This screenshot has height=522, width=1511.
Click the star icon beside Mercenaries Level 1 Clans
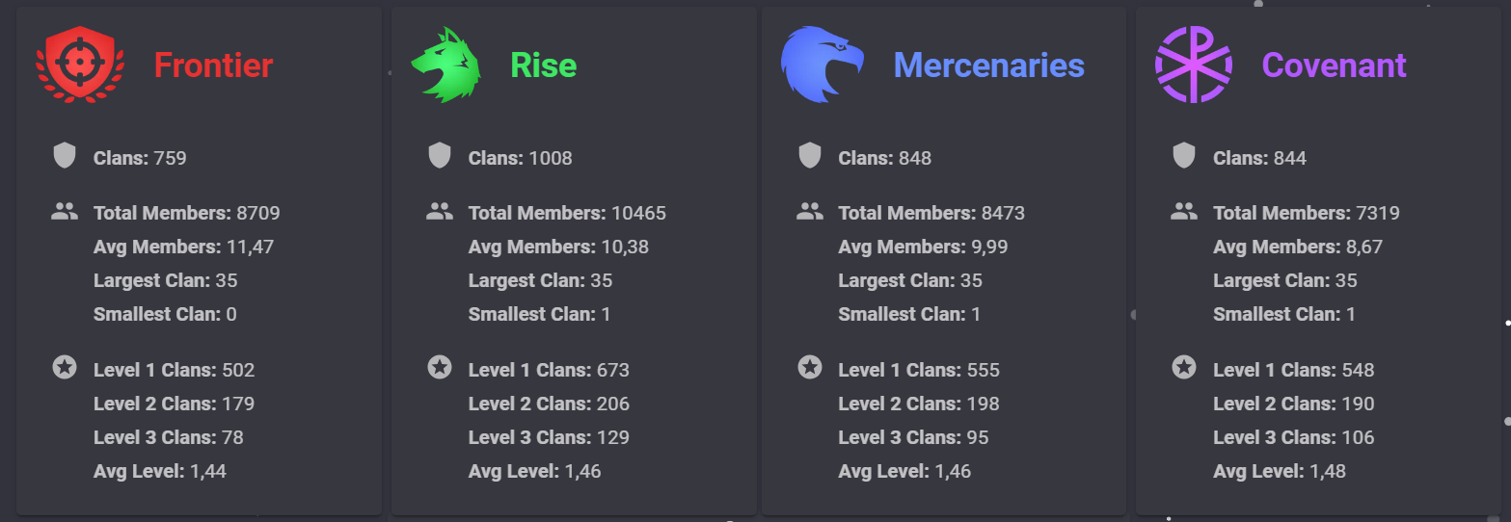810,367
